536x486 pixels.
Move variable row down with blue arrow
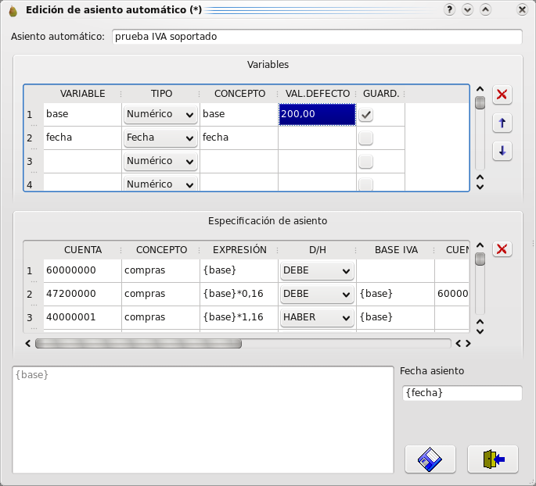(502, 151)
